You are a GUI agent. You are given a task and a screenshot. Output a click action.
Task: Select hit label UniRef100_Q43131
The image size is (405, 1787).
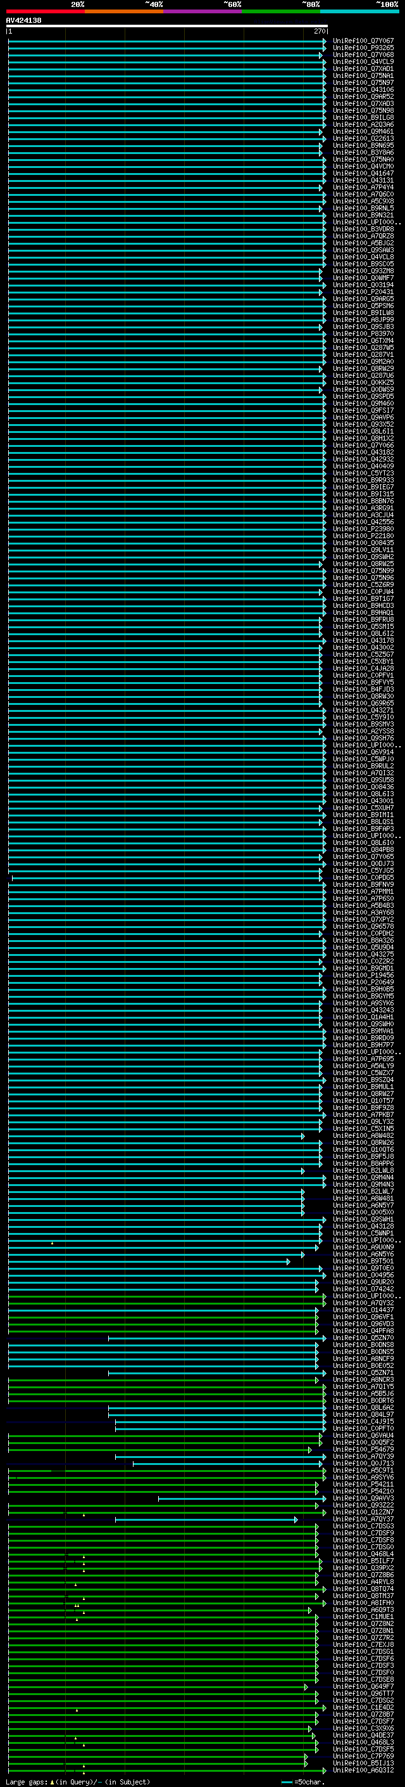click(x=363, y=181)
